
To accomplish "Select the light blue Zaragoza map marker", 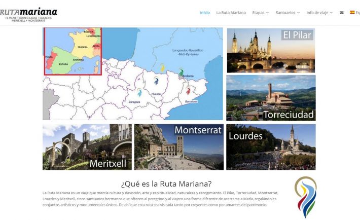I will point(139,92).
